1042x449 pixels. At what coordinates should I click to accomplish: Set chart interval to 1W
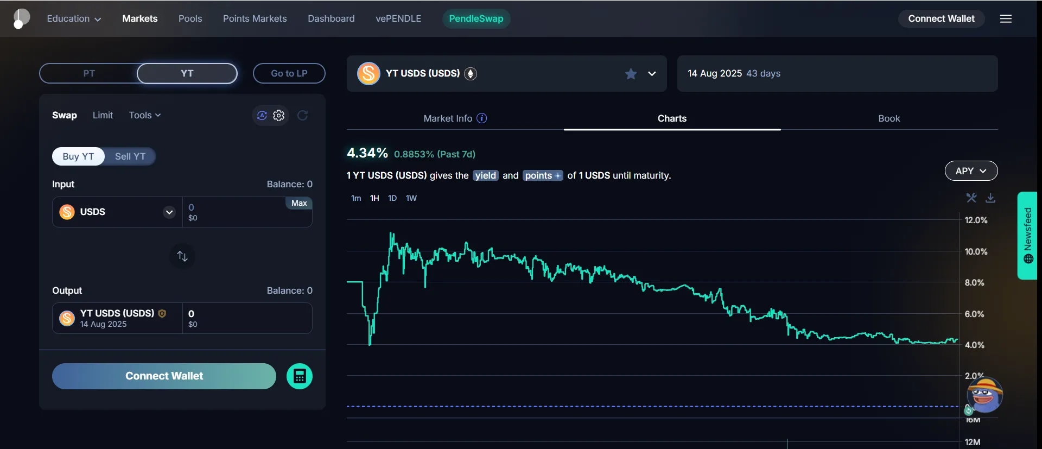411,198
